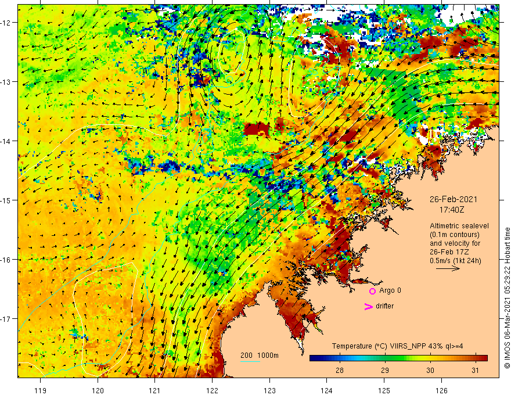Click the IMOS copyright timestamp text

[x=507, y=299]
